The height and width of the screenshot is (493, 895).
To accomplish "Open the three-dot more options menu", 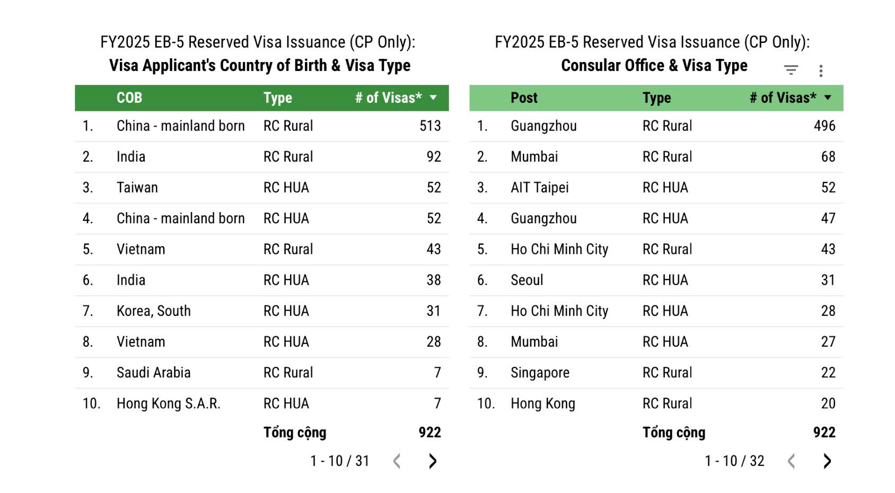I will pos(821,71).
